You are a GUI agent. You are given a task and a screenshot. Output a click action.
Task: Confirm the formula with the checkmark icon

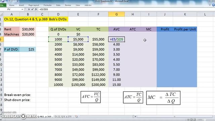pos(32,9)
